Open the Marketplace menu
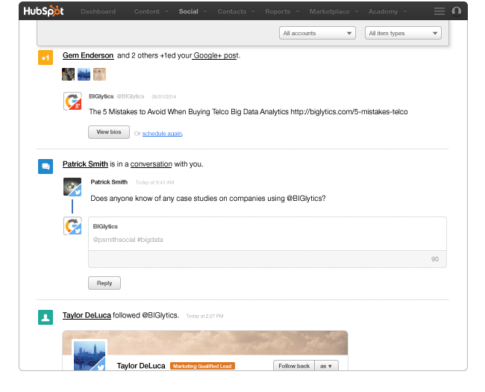The height and width of the screenshot is (392, 485). (x=334, y=11)
